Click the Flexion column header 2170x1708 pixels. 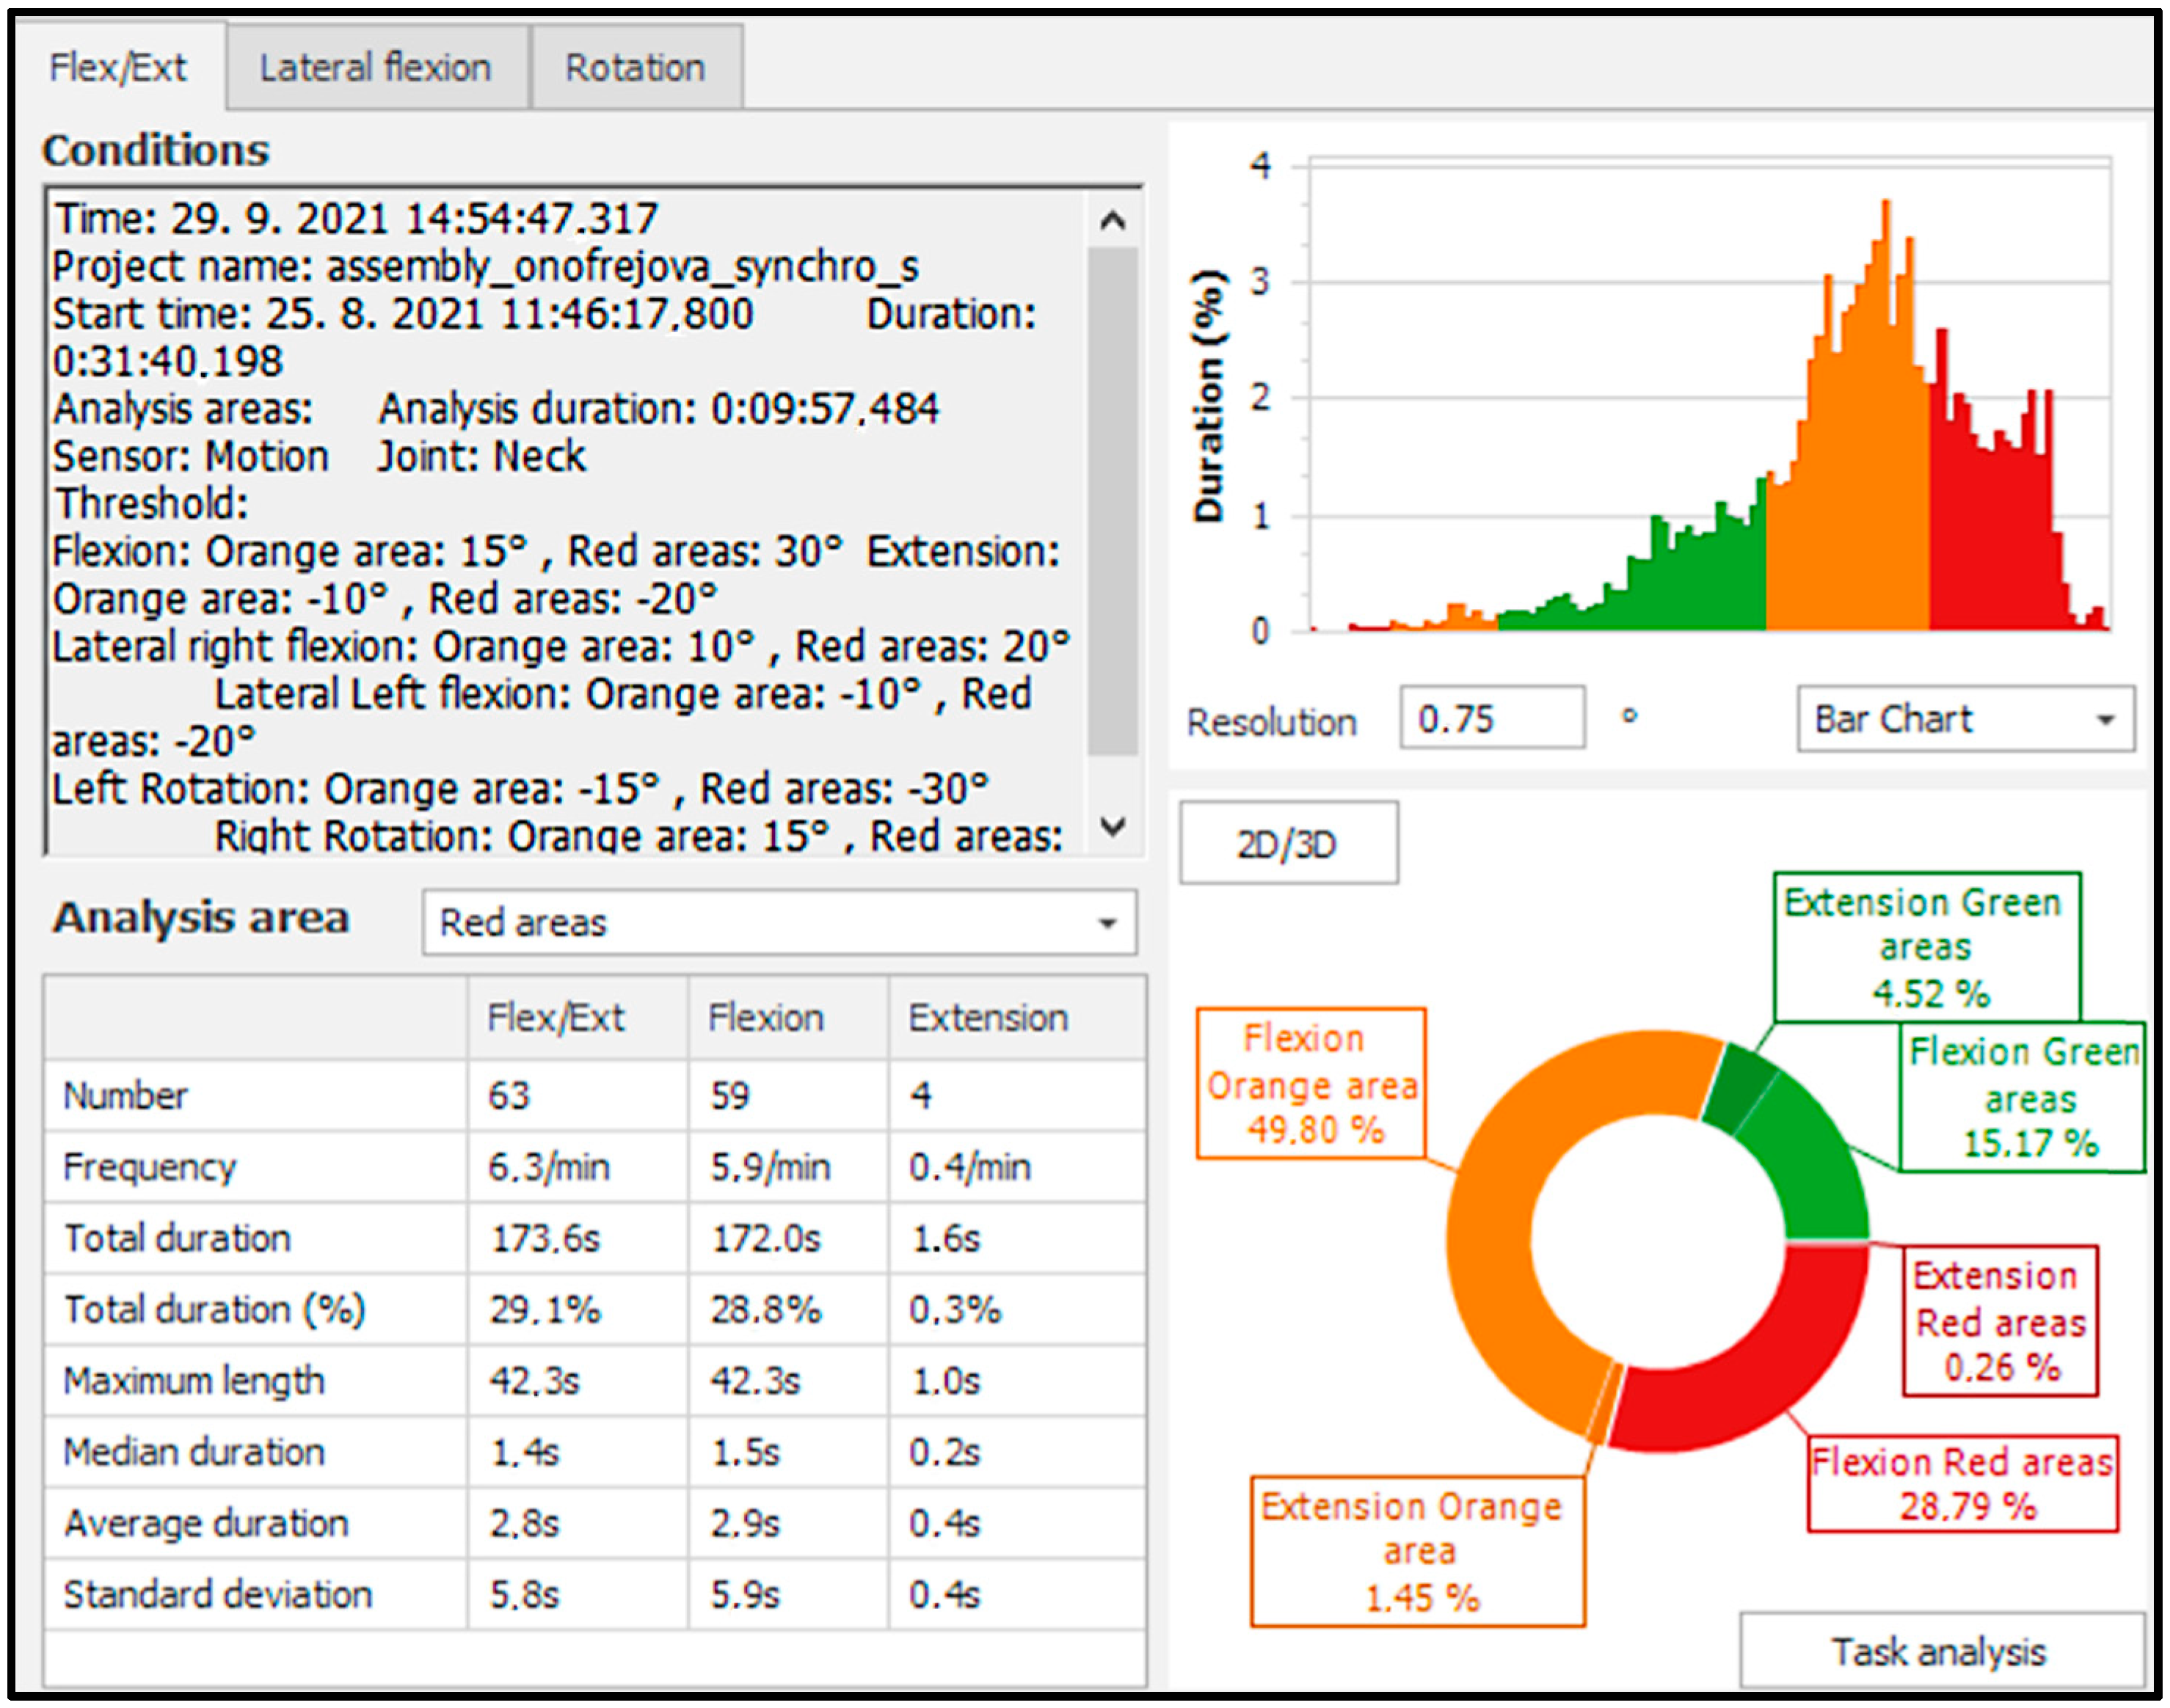tap(767, 1018)
